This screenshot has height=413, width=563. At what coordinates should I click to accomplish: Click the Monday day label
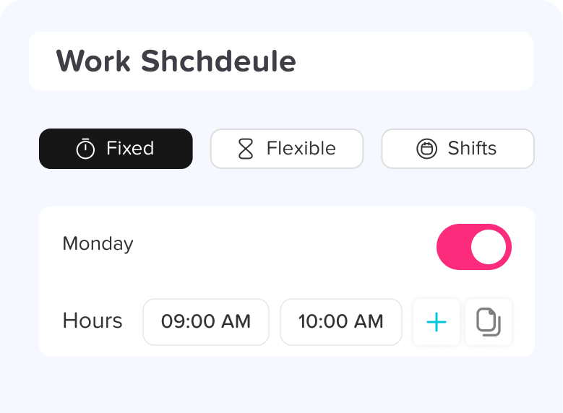pyautogui.click(x=98, y=244)
